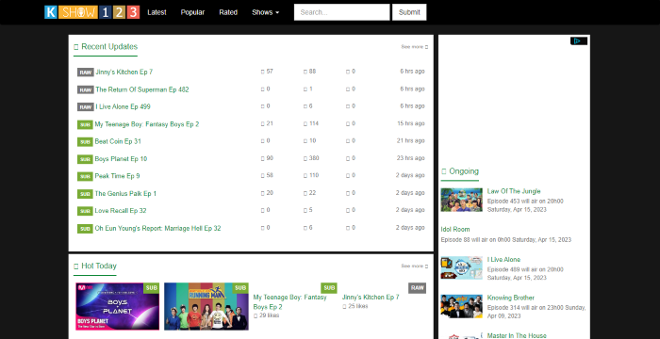The height and width of the screenshot is (339, 660).
Task: Open My Teenage Boy: Fantasy Boys Ep 2 link
Action: coord(147,124)
